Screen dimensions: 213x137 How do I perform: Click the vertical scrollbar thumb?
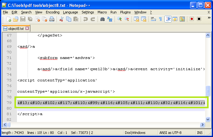208,91
